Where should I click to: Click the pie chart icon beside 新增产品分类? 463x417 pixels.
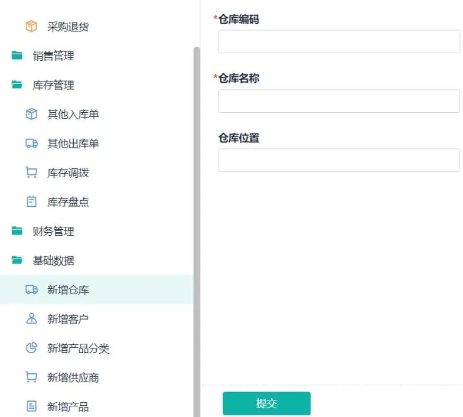coord(31,348)
